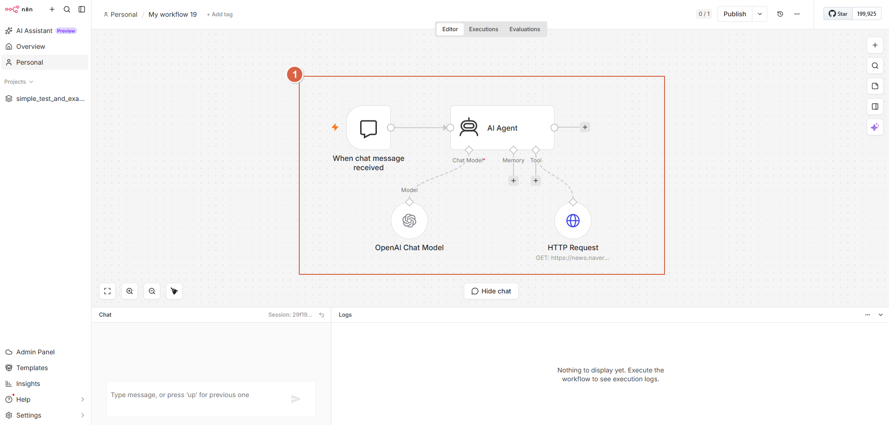Screen dimensions: 889x425
Task: Click the n8n logo in sidebar
Action: [19, 9]
